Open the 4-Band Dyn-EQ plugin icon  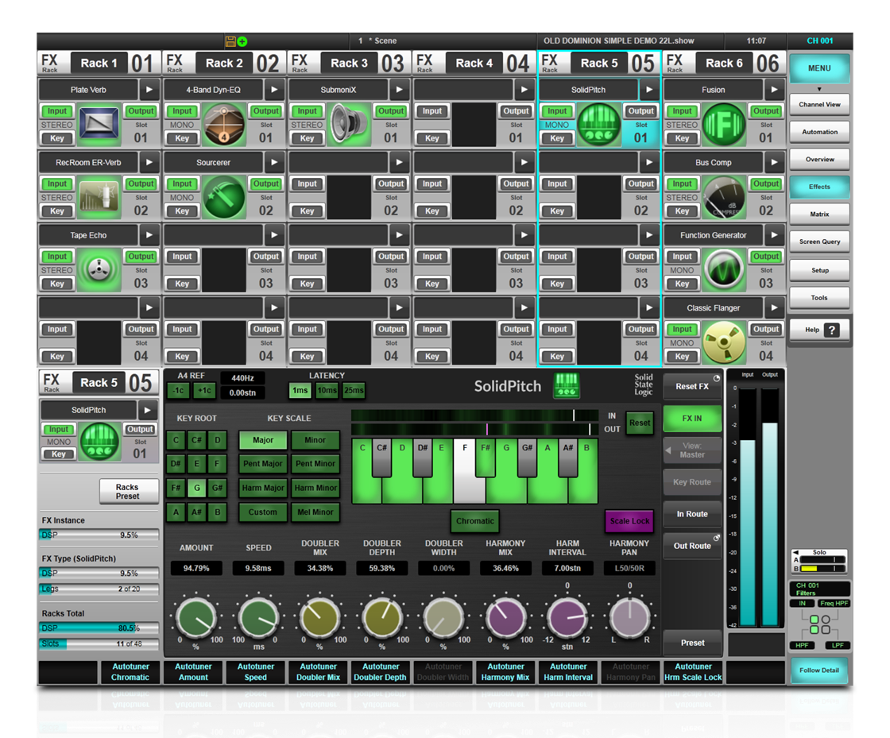tap(223, 125)
